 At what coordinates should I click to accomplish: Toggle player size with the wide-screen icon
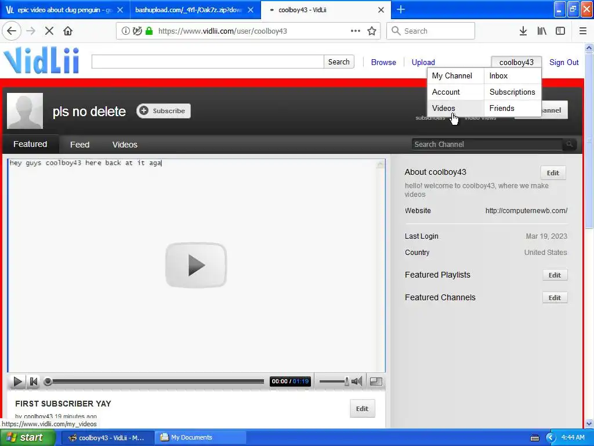(x=375, y=381)
